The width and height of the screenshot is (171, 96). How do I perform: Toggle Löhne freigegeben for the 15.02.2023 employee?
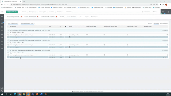tap(87, 35)
